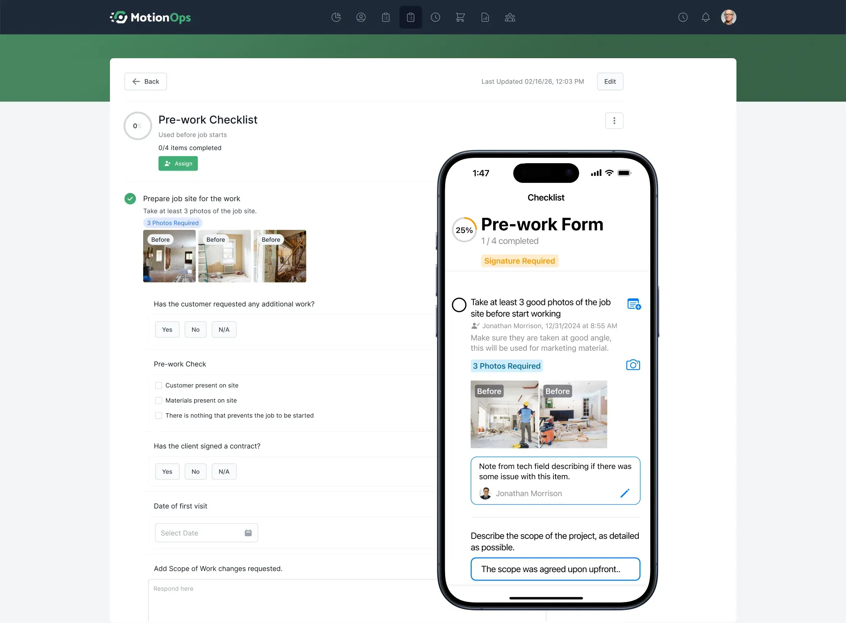Open the Select Date picker
Image resolution: width=846 pixels, height=623 pixels.
206,533
